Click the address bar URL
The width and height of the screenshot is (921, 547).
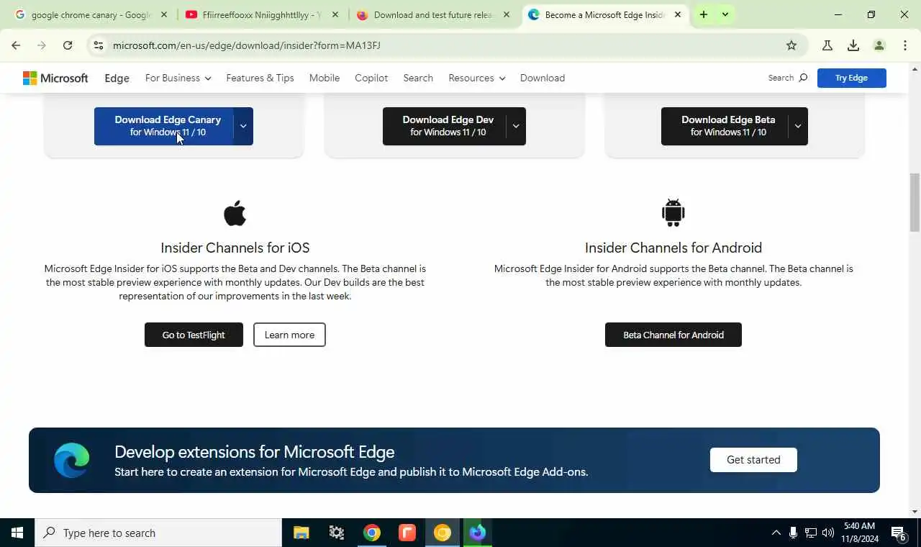click(x=247, y=45)
